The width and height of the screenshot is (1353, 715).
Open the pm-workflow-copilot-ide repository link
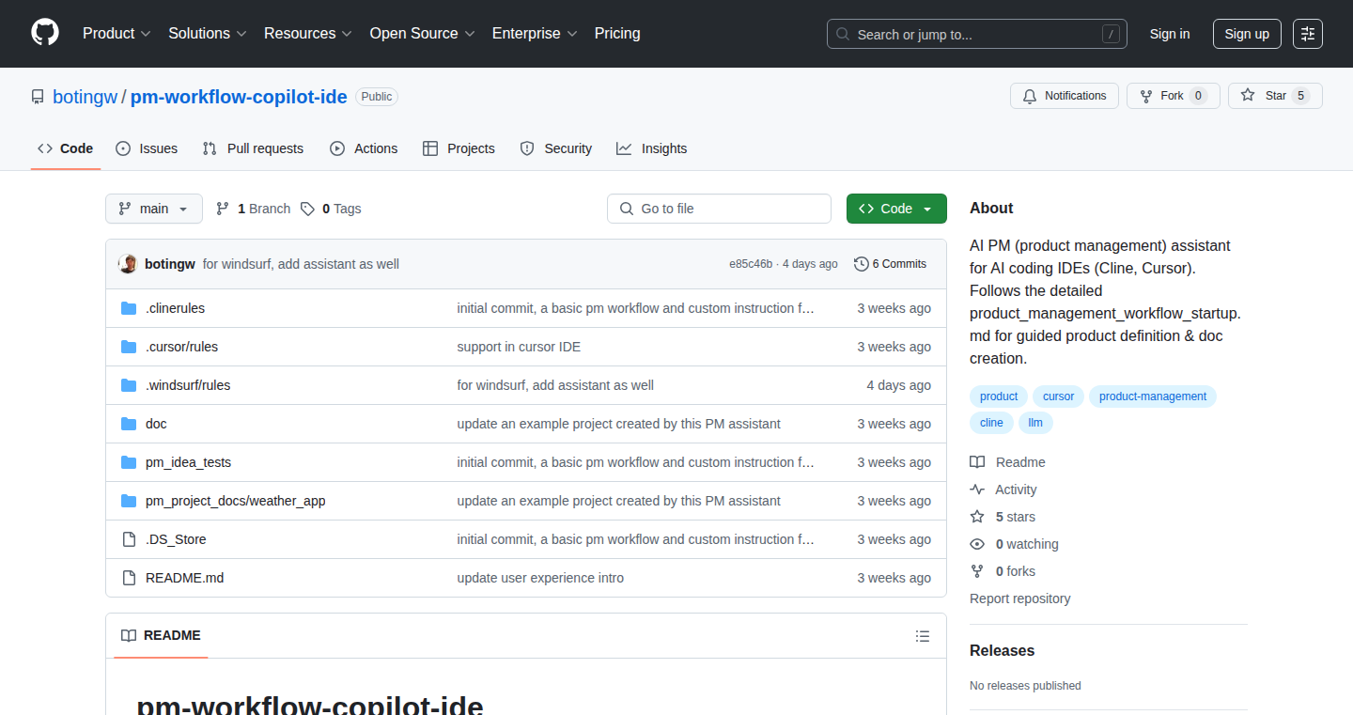point(239,97)
